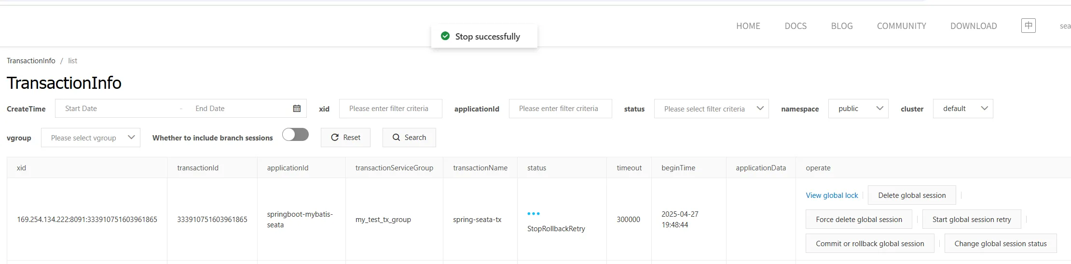The image size is (1071, 264).
Task: Click the calendar icon in CreateTime field
Action: coord(297,109)
